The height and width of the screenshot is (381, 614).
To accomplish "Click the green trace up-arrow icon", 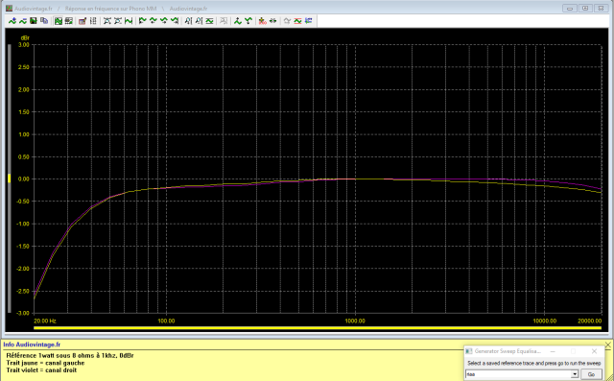I will point(238,21).
